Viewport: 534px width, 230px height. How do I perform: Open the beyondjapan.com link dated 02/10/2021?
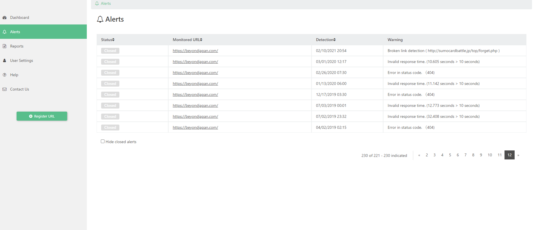tap(195, 51)
